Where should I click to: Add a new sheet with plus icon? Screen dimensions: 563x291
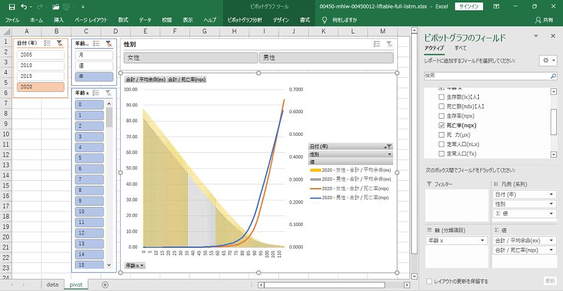point(105,284)
